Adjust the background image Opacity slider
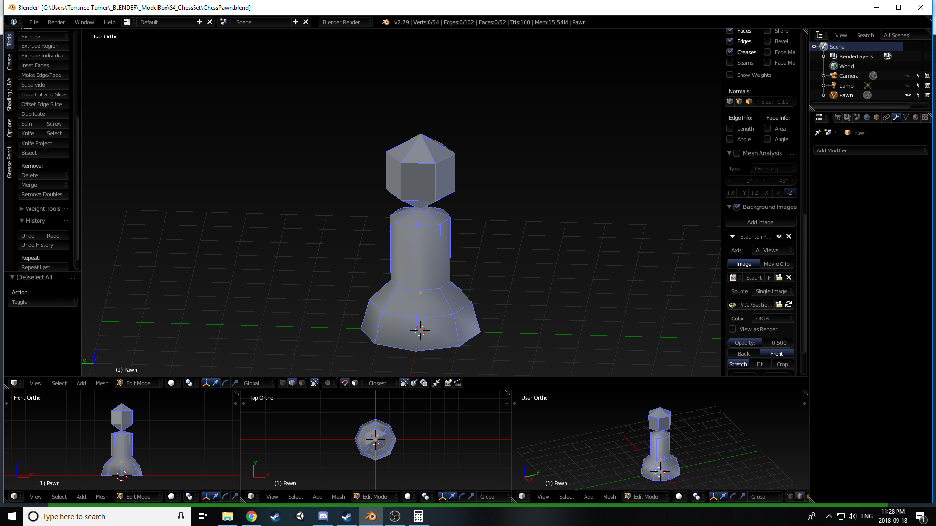The height and width of the screenshot is (526, 936). pyautogui.click(x=760, y=343)
